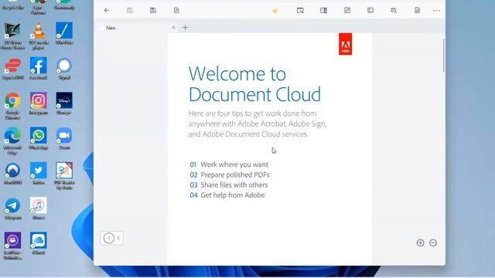
Task: Click '03 Share files with others'
Action: (229, 185)
